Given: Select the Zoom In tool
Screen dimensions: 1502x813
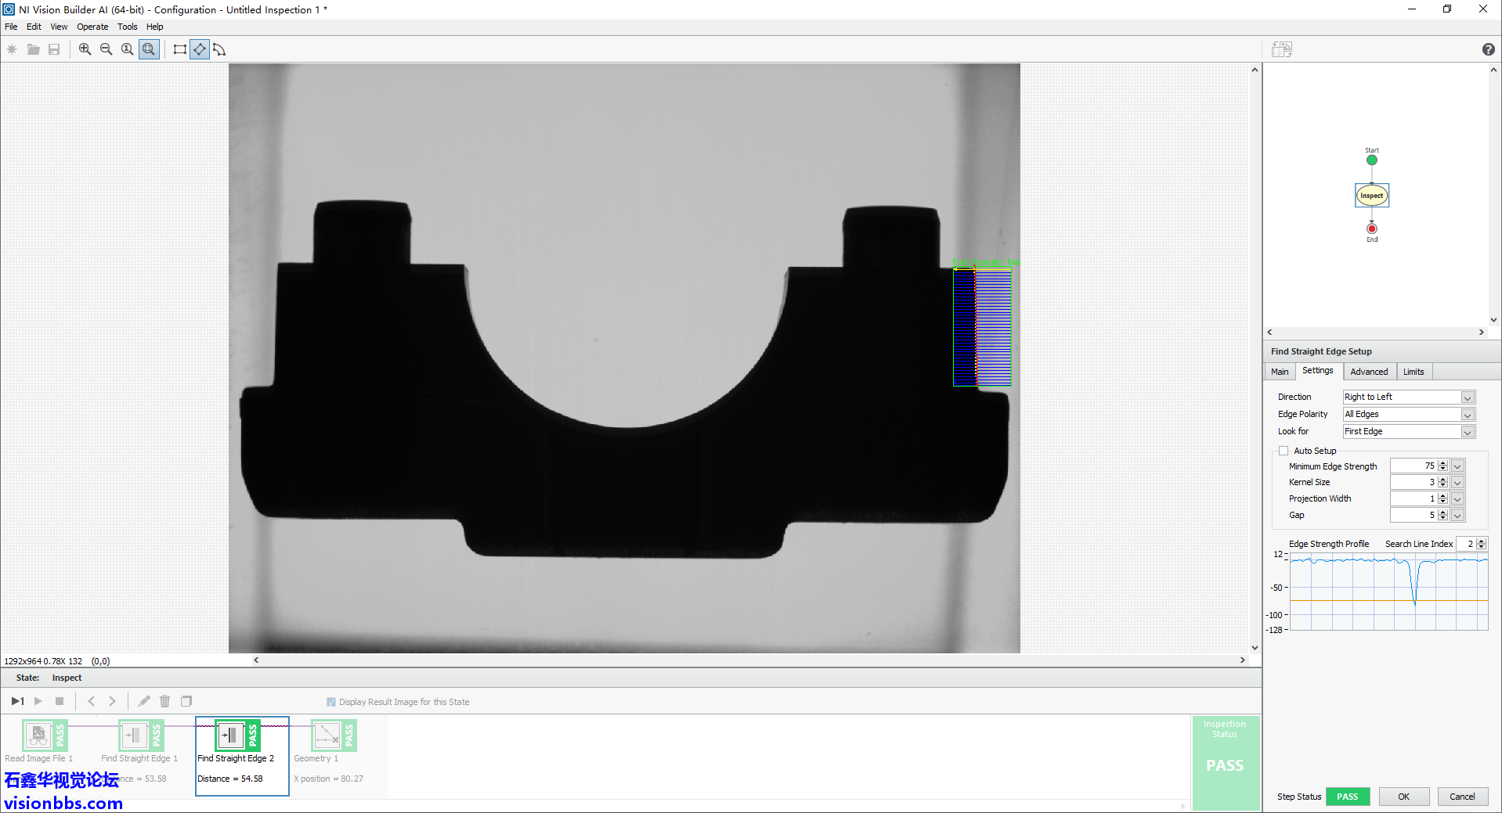Looking at the screenshot, I should click(x=85, y=49).
